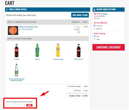Select Now for order timing
Screen dimensions: 129x110
(94, 36)
